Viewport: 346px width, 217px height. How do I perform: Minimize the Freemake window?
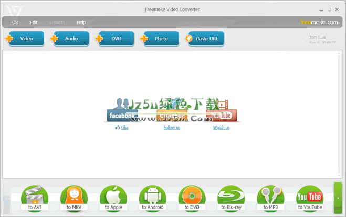coord(321,9)
